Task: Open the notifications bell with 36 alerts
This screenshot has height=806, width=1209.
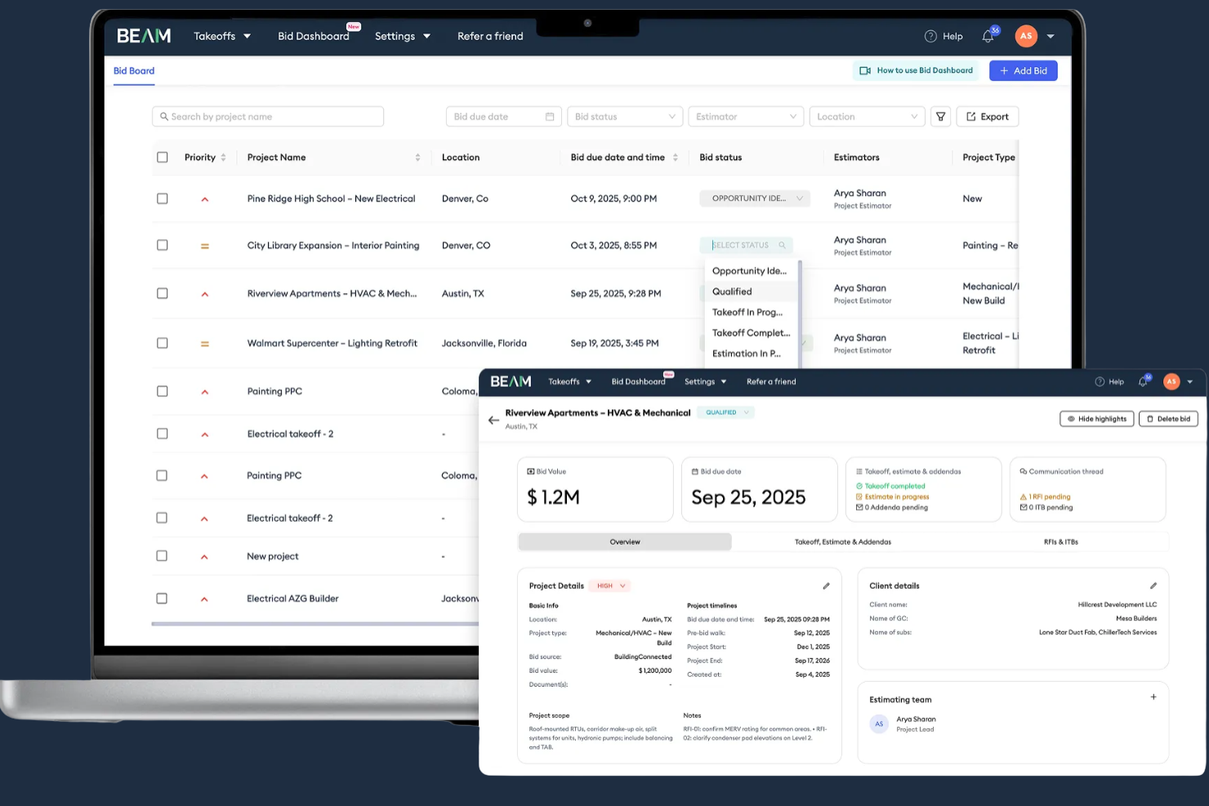Action: coord(987,36)
